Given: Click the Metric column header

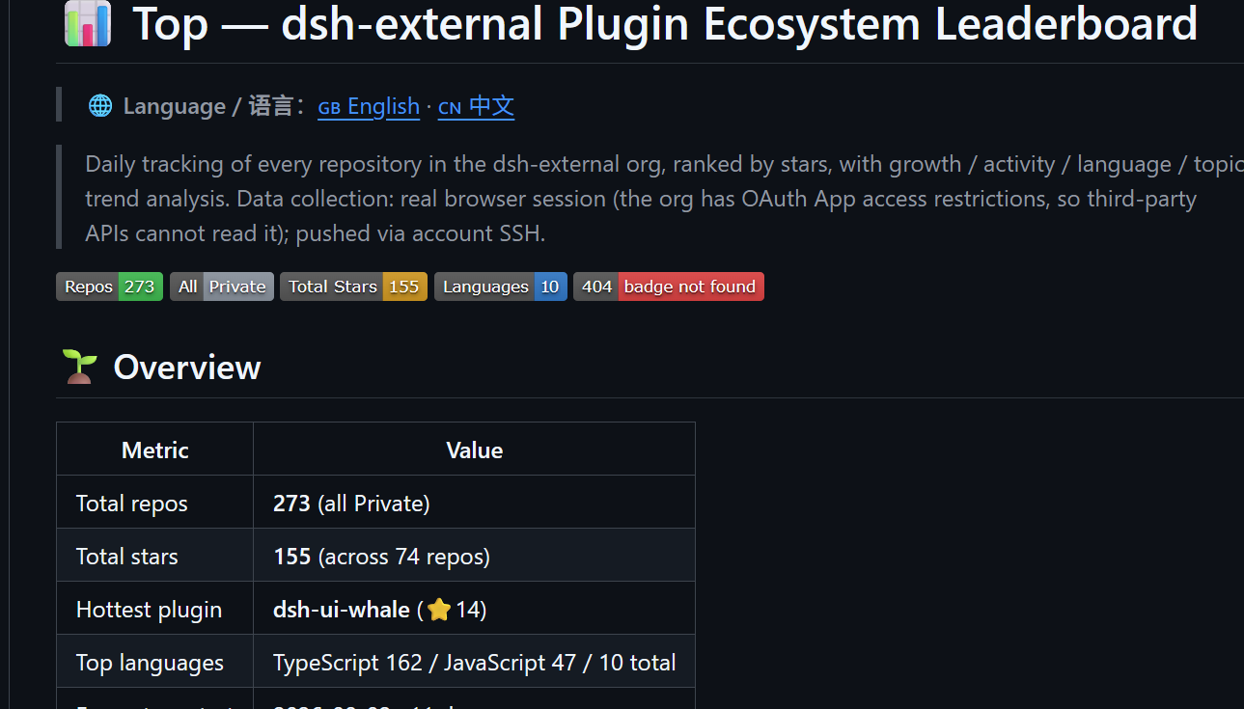Looking at the screenshot, I should (x=155, y=450).
